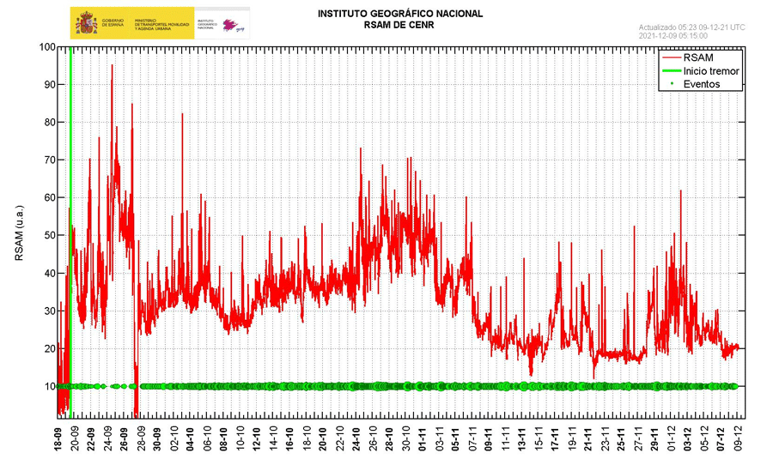Image resolution: width=773 pixels, height=465 pixels.
Task: Click the Instituto Geográfico Nacional purple logo
Action: coord(233,25)
